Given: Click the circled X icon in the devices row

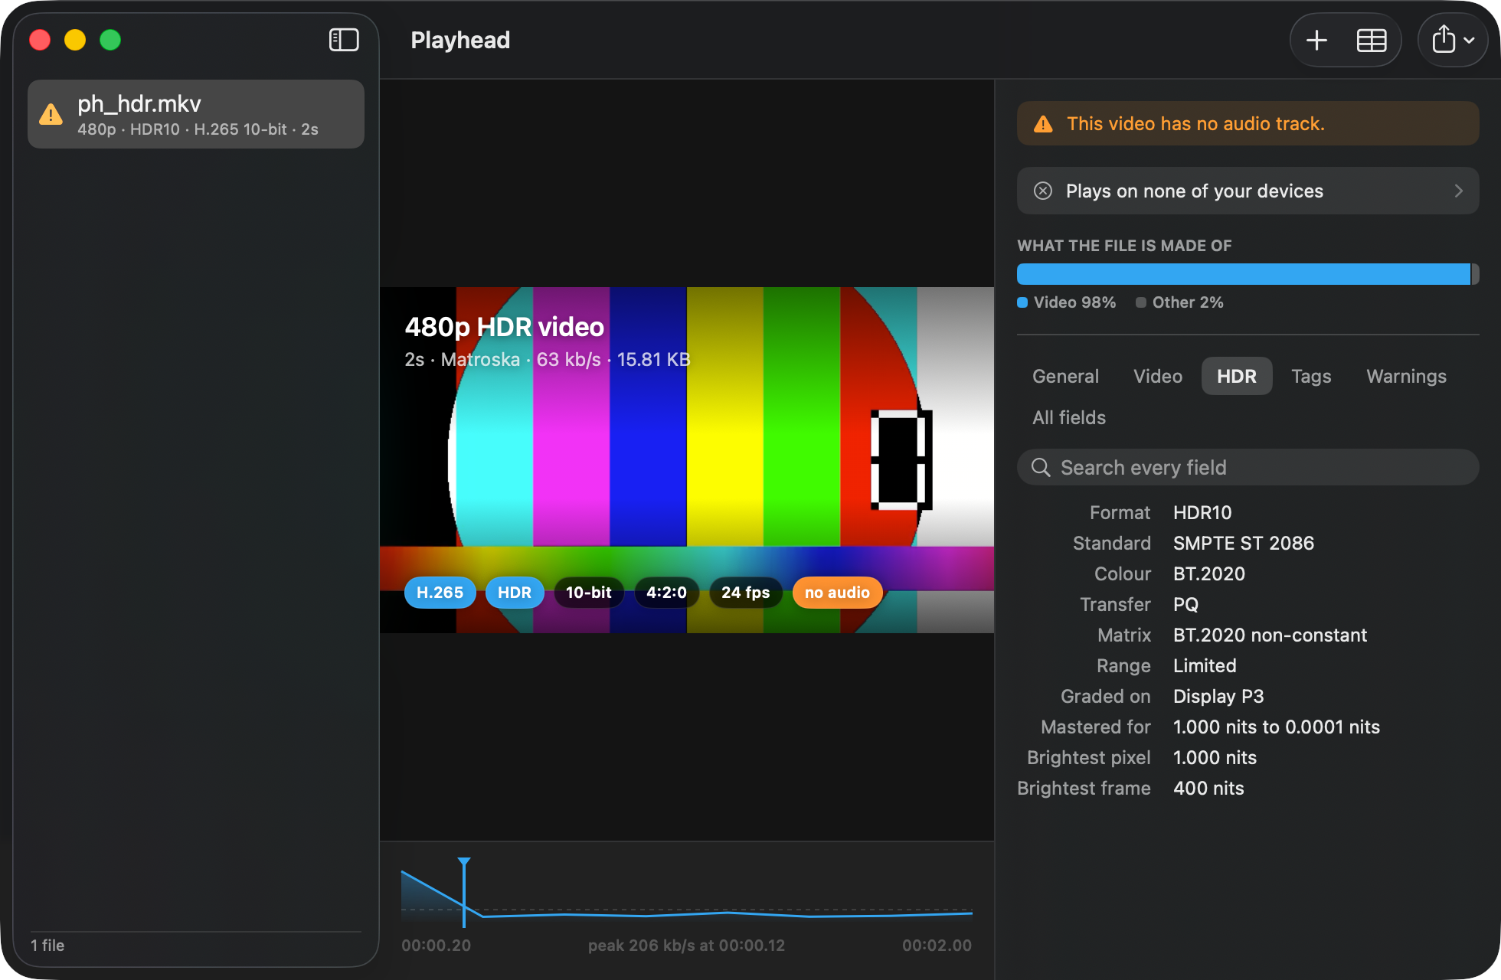Looking at the screenshot, I should [x=1043, y=191].
